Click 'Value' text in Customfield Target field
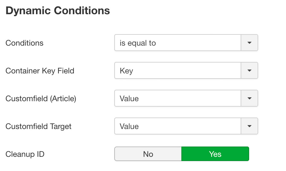The width and height of the screenshot is (286, 171). tap(129, 126)
